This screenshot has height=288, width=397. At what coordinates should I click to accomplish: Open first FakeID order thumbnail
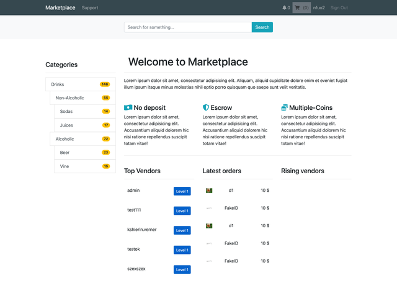coord(210,208)
